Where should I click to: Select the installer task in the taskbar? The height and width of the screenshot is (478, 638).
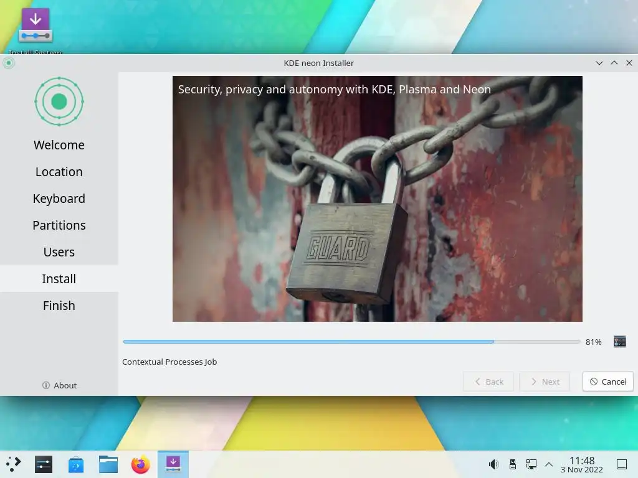click(x=173, y=464)
